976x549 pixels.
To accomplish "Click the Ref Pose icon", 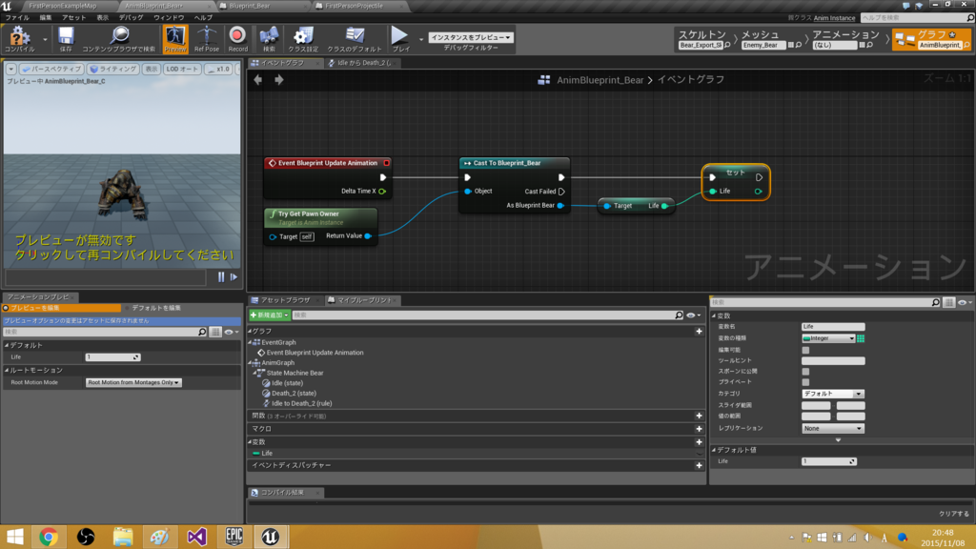I will click(207, 39).
